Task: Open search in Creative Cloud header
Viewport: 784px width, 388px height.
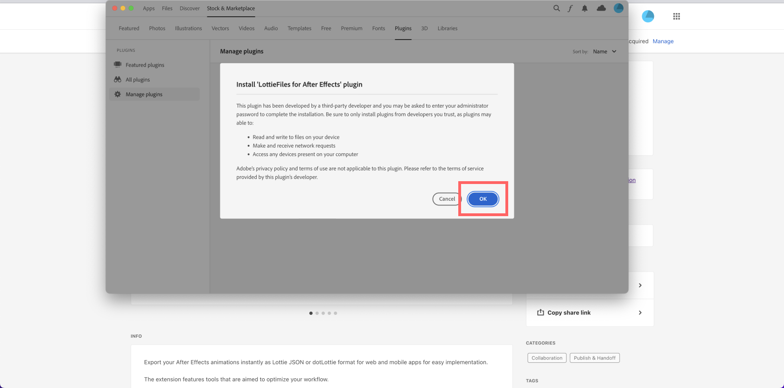Action: pos(557,8)
